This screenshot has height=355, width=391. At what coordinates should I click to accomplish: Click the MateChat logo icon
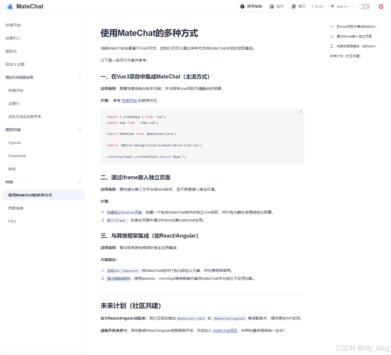point(10,7)
